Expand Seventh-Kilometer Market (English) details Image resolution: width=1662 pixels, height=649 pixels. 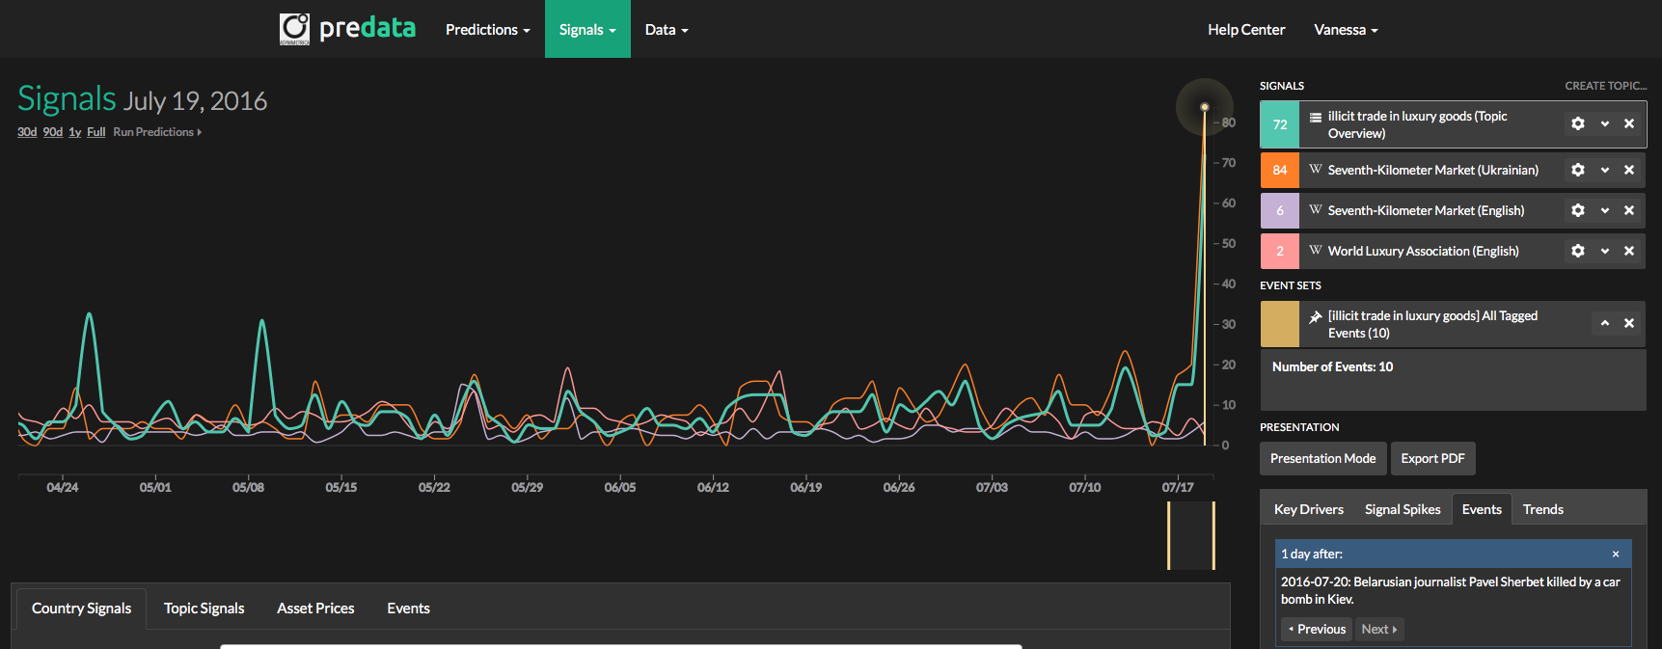click(1605, 210)
